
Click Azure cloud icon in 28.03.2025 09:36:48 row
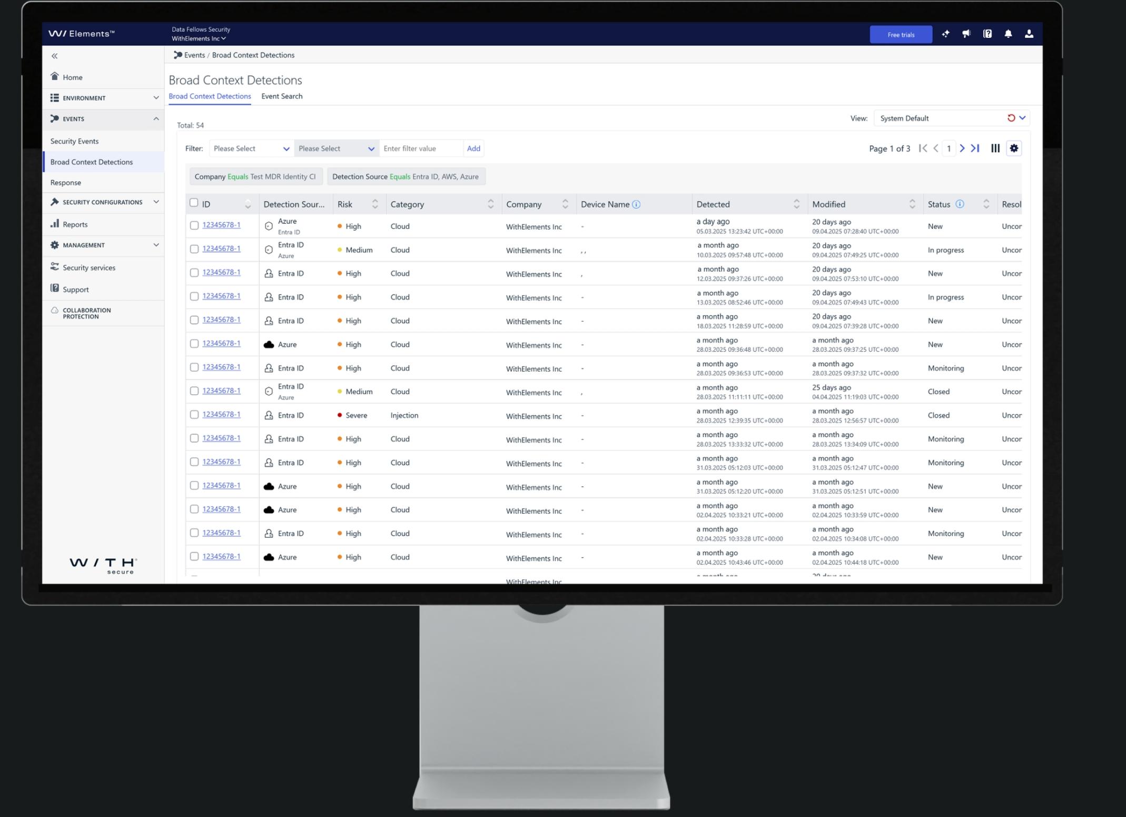coord(269,344)
